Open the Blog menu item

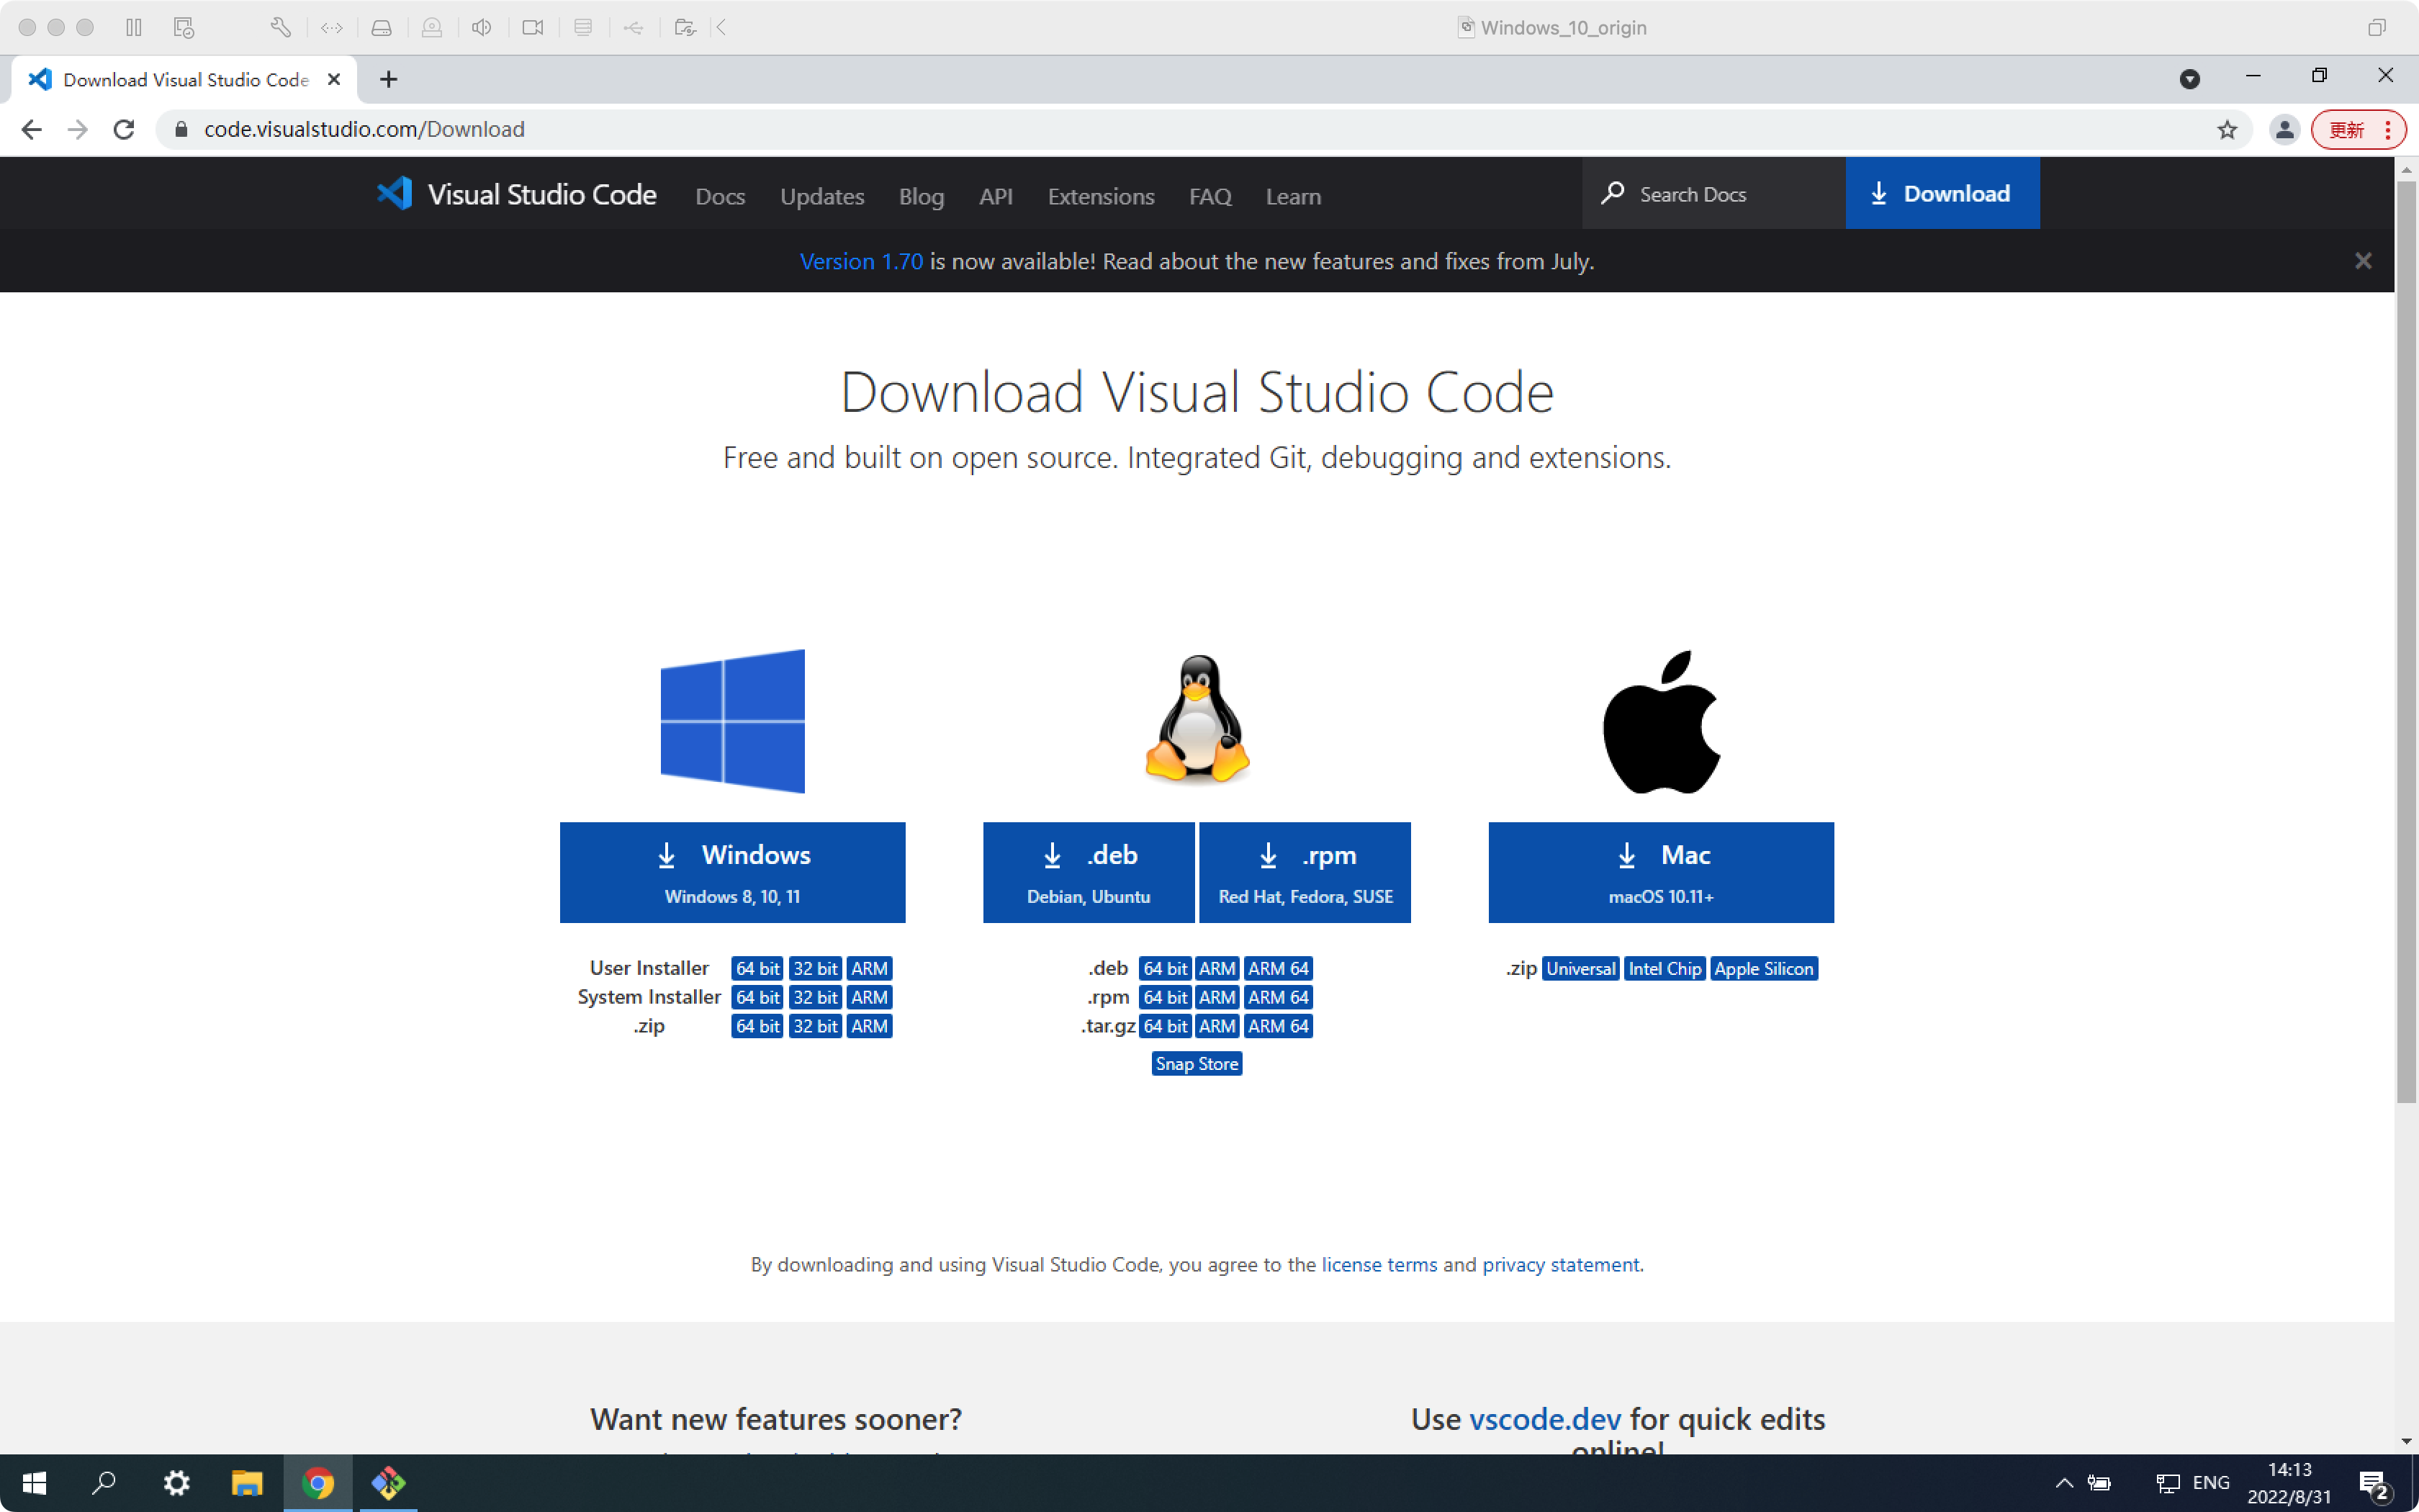pos(921,196)
